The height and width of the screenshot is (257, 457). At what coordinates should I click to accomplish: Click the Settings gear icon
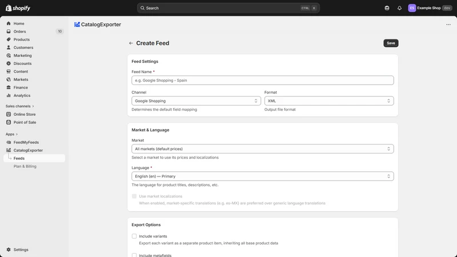coord(9,250)
